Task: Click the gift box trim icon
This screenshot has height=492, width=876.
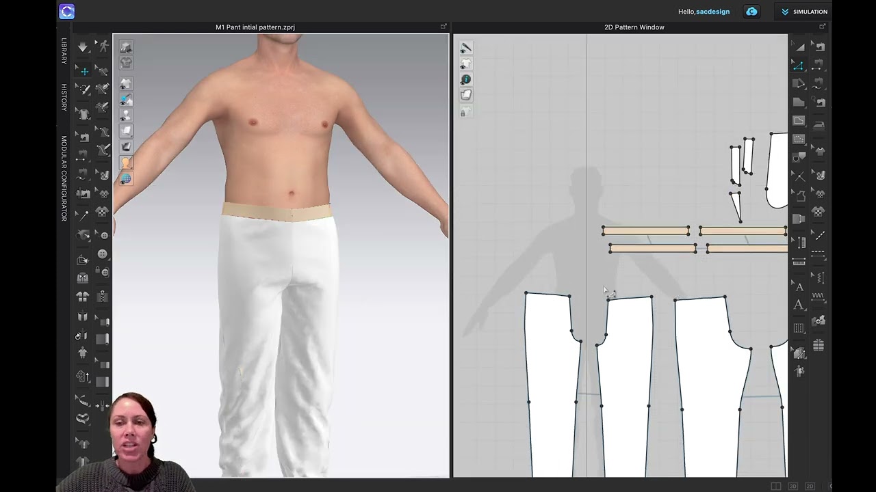Action: click(820, 346)
